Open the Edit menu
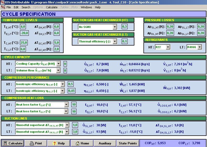Screen dimensions: 207x147 point(16,7)
